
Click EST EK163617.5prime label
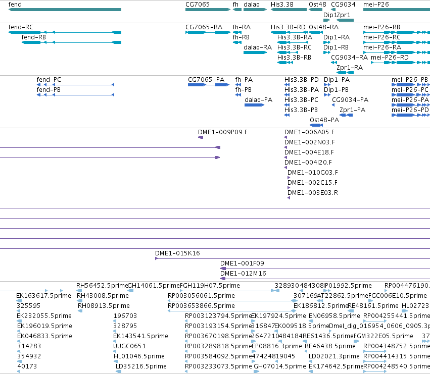43,296
